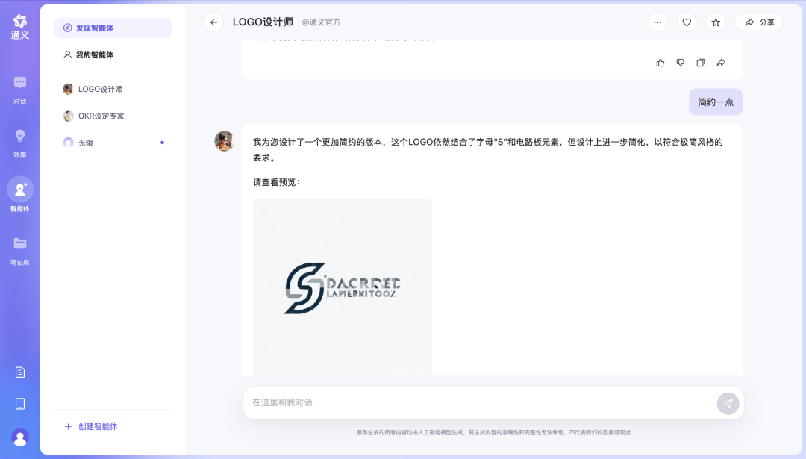
Task: Open the mobile app icon in sidebar
Action: pos(19,404)
